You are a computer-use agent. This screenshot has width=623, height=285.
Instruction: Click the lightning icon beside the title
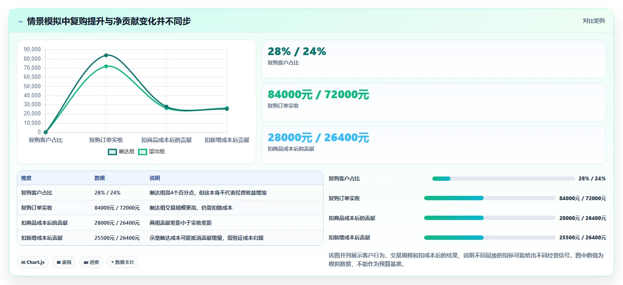[21, 22]
